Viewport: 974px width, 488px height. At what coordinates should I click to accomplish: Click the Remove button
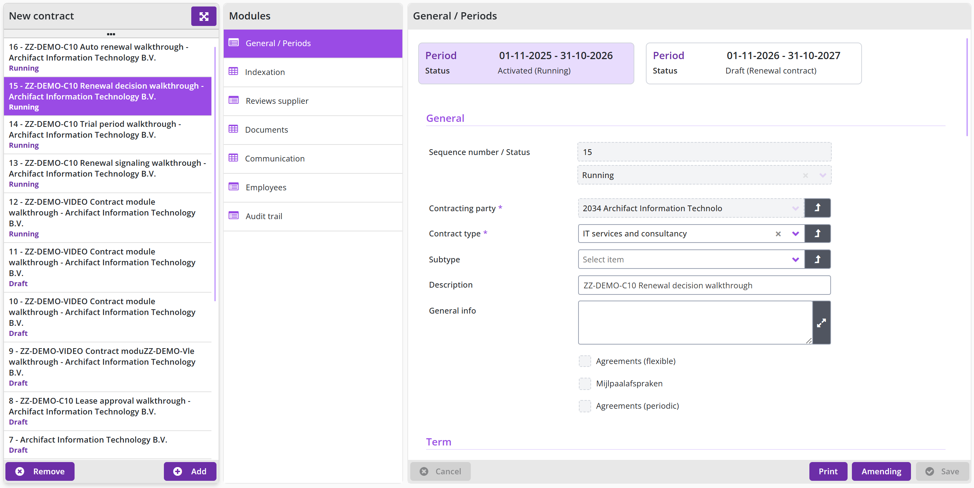coord(40,471)
